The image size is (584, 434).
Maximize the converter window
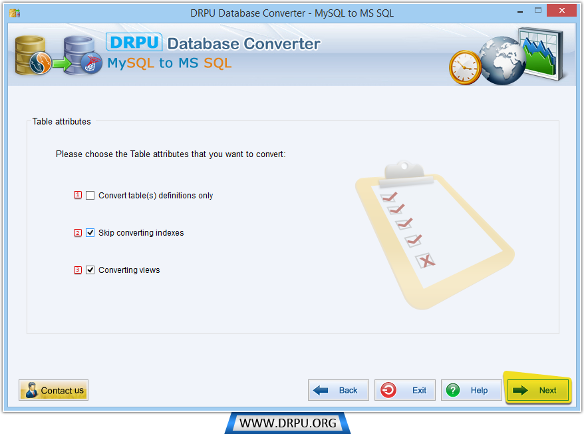(538, 11)
